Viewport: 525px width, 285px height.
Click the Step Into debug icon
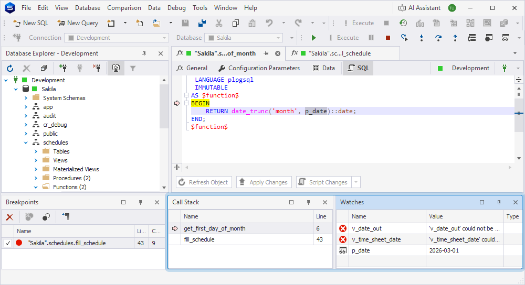point(422,38)
